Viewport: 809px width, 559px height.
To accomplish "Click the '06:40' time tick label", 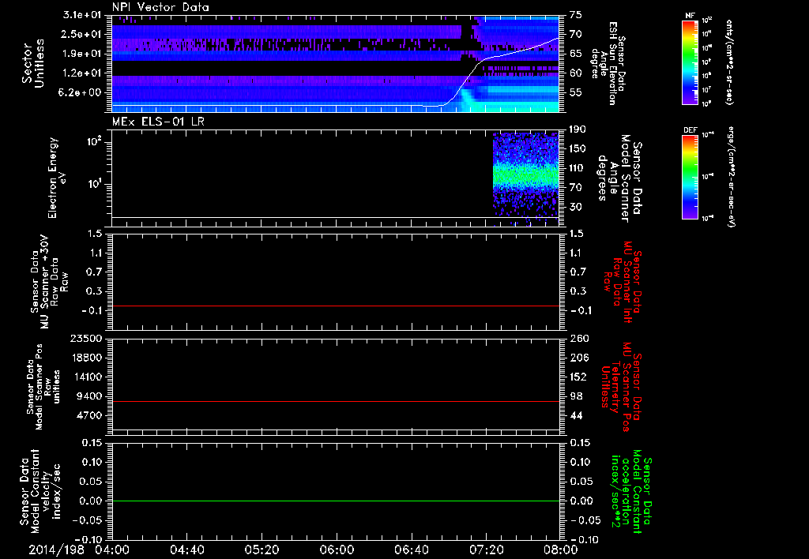I will pos(411,550).
